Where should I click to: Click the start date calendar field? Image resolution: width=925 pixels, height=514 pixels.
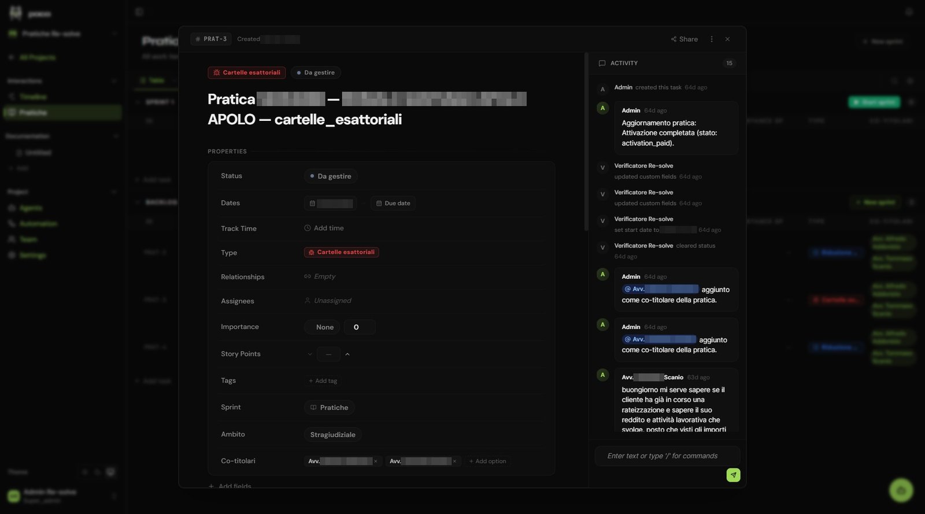pyautogui.click(x=331, y=204)
